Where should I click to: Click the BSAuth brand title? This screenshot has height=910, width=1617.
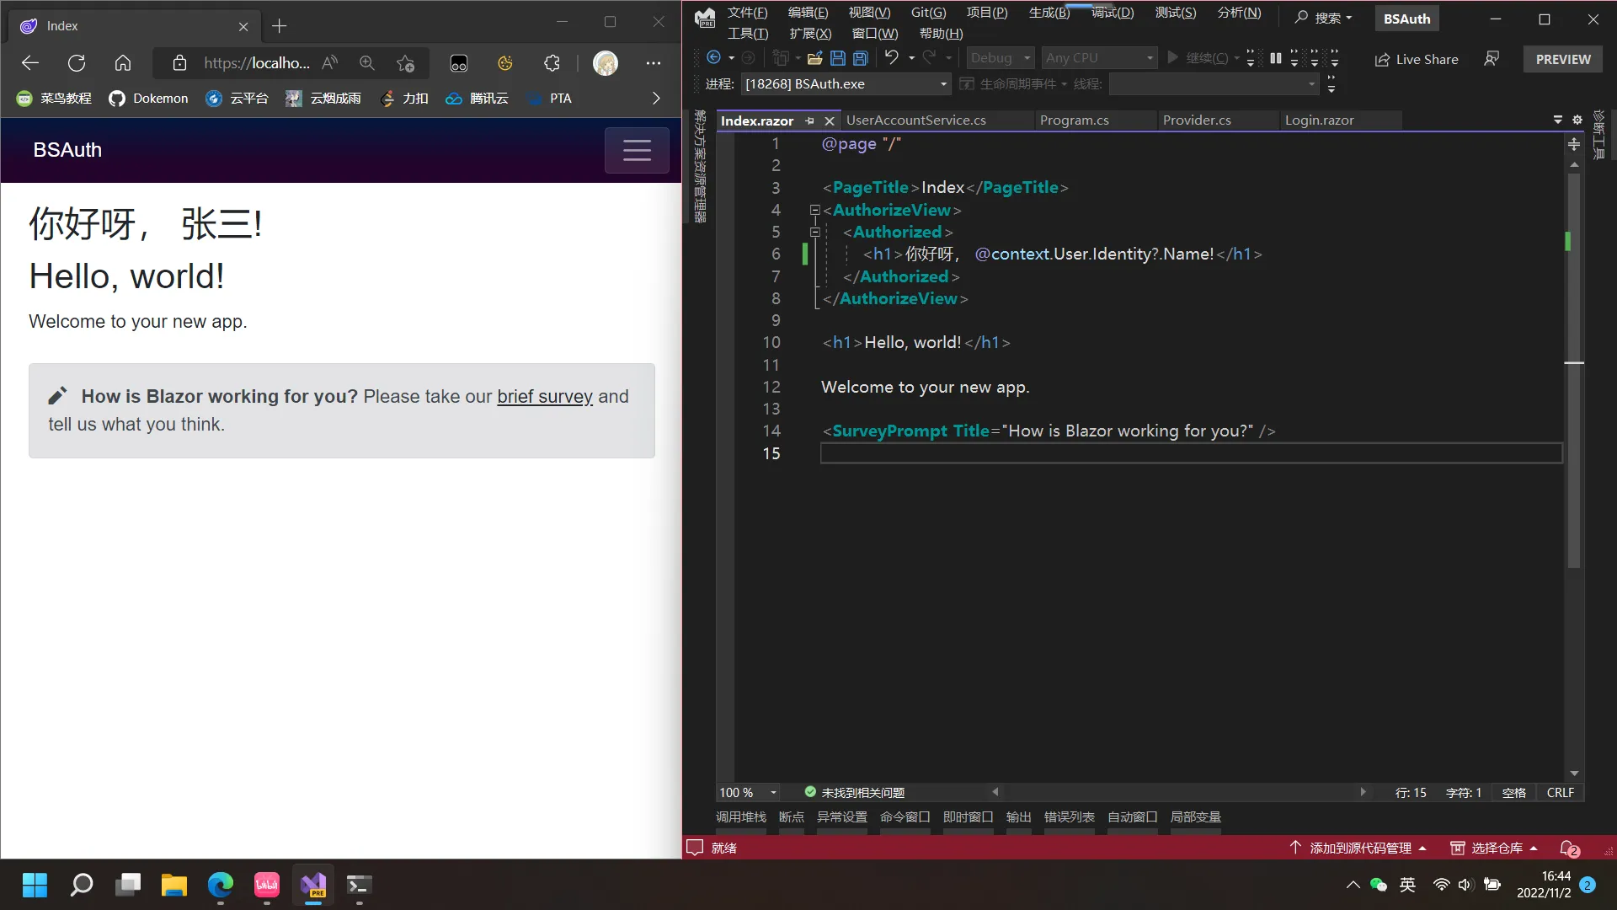tap(67, 150)
